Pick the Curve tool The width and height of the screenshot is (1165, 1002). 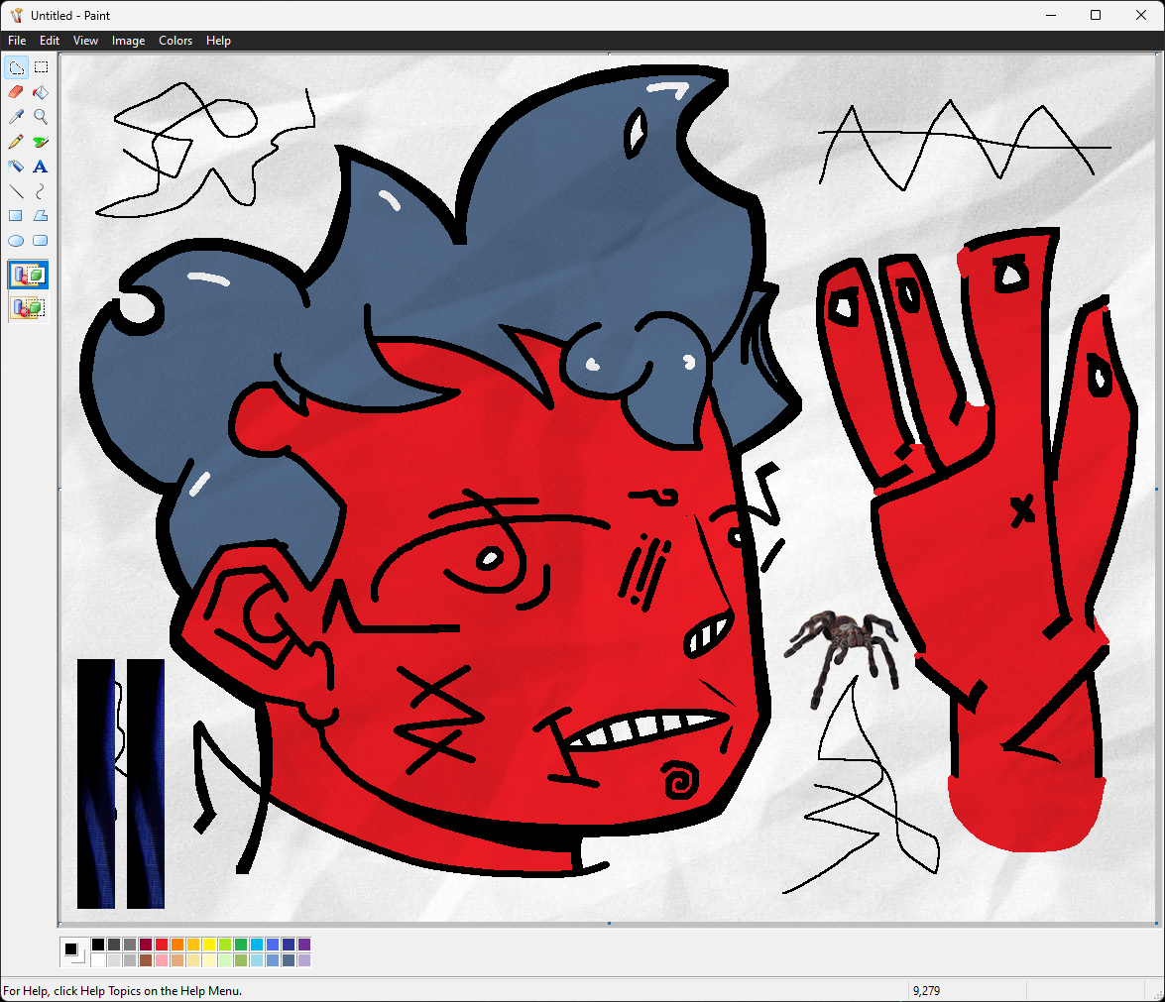(x=41, y=191)
